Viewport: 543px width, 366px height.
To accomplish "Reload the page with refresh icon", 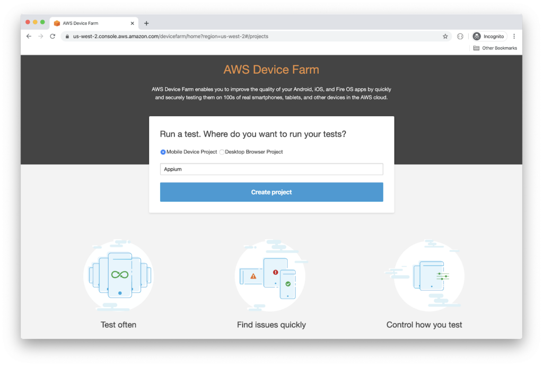I will tap(52, 37).
